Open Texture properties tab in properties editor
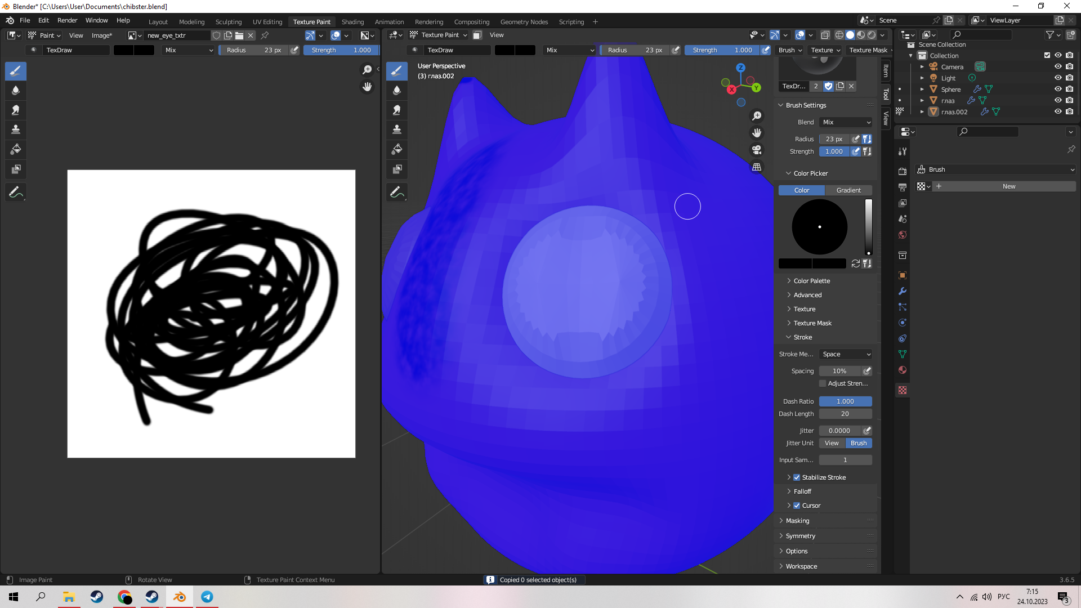This screenshot has width=1081, height=608. (x=903, y=390)
